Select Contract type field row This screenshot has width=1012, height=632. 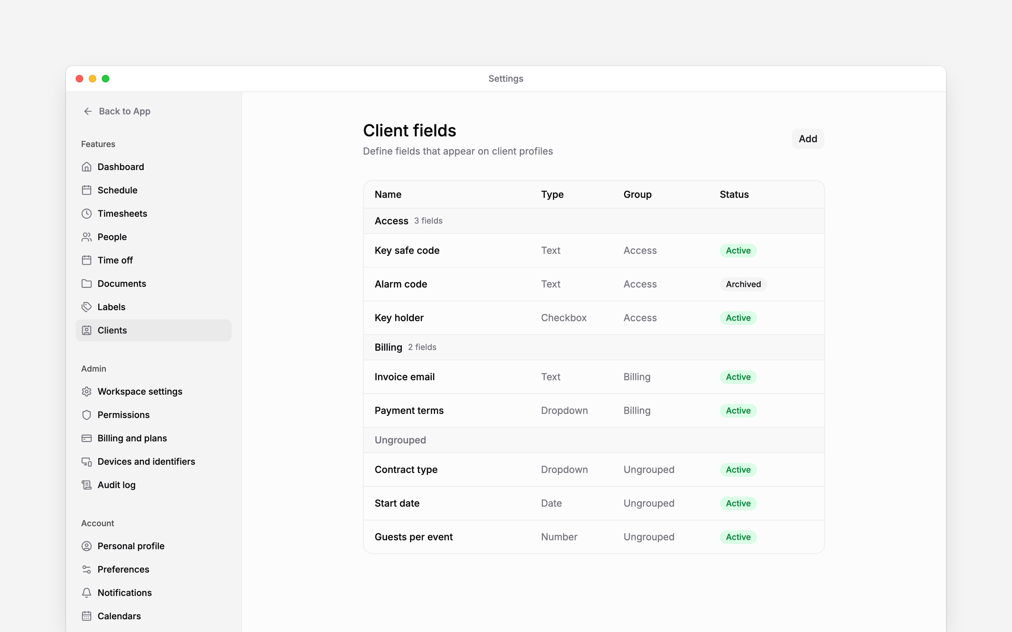pos(594,470)
